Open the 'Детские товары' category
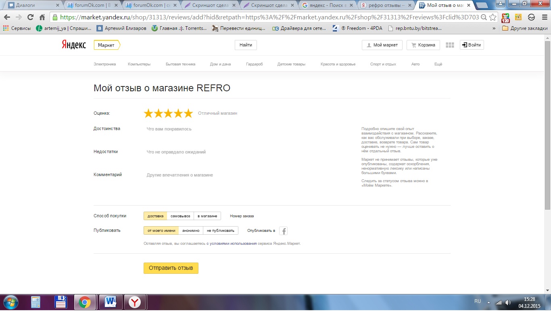551x311 pixels. (291, 64)
